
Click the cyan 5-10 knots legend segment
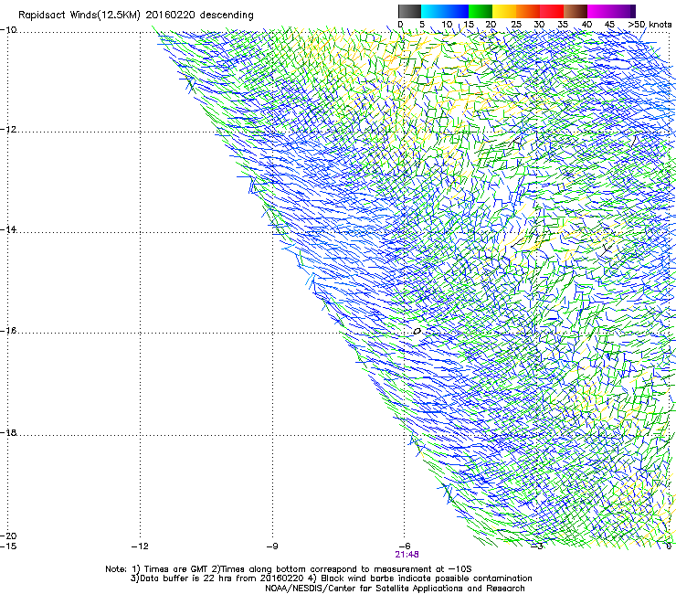433,11
